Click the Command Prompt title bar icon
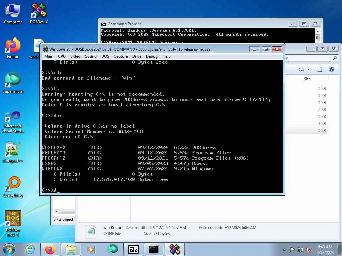342x256 pixels. (104, 24)
